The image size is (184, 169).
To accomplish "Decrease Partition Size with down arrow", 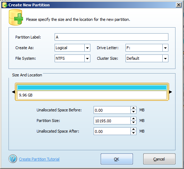I will tap(134, 122).
